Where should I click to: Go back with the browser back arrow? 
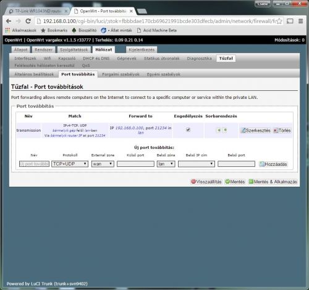point(9,21)
